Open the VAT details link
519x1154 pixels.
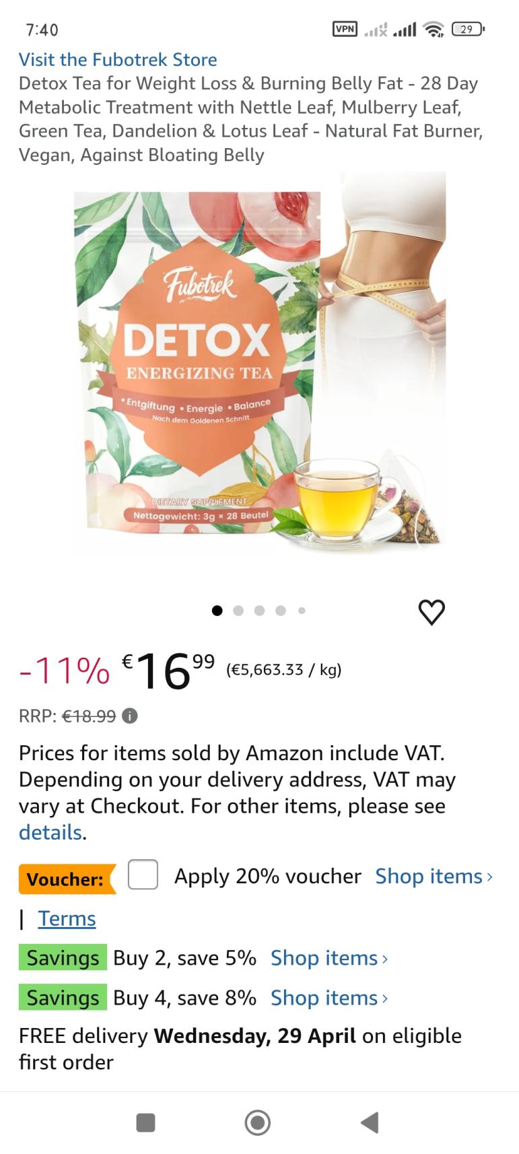pos(50,832)
